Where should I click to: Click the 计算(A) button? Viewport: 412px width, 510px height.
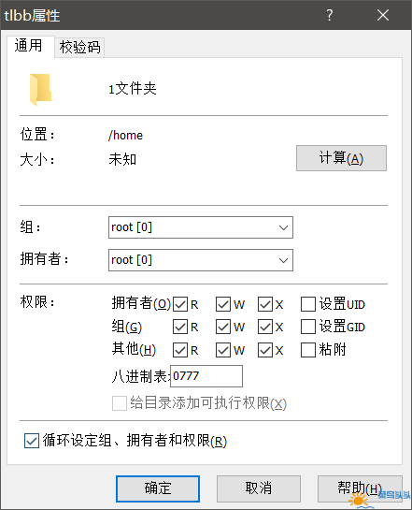(341, 158)
